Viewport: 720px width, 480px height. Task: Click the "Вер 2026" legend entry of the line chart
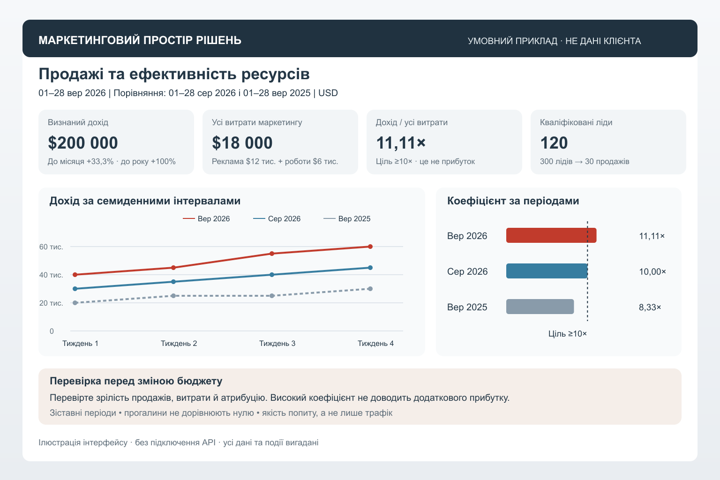[206, 219]
